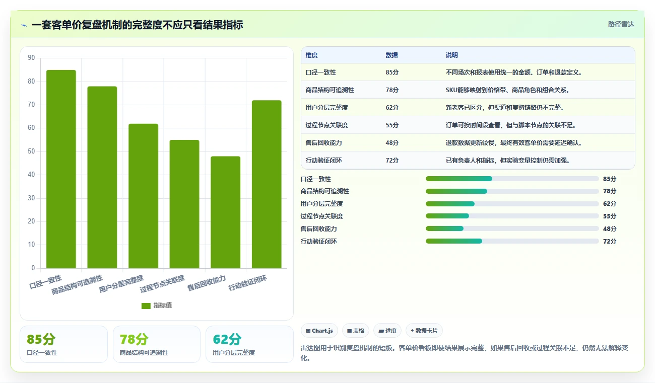Click the 72分 value beside the progress bar

point(610,241)
